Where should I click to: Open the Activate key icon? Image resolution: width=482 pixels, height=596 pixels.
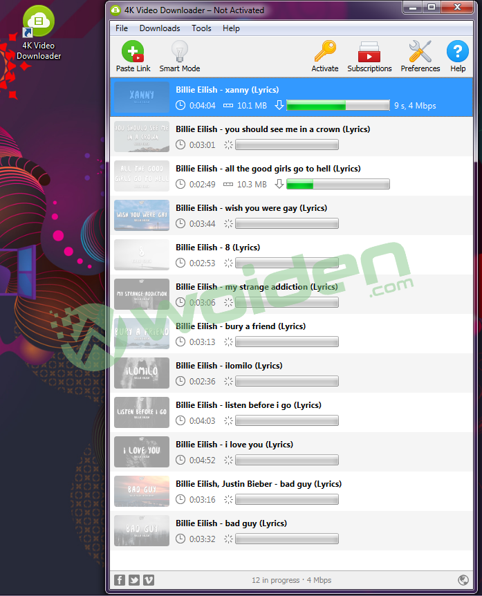(325, 56)
